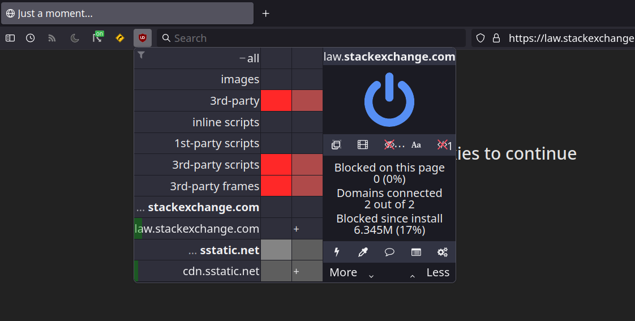
Task: Click the uBlock Origin shield toolbar icon
Action: point(143,38)
